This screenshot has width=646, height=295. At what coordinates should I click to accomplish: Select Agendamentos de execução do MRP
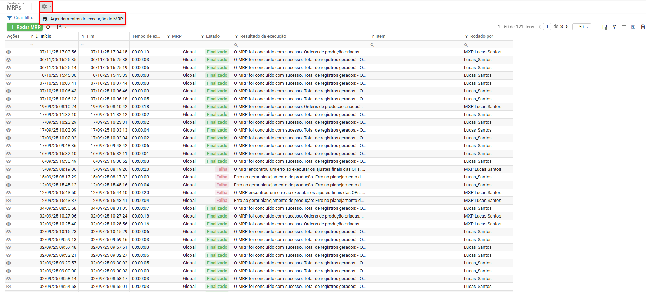click(x=86, y=19)
